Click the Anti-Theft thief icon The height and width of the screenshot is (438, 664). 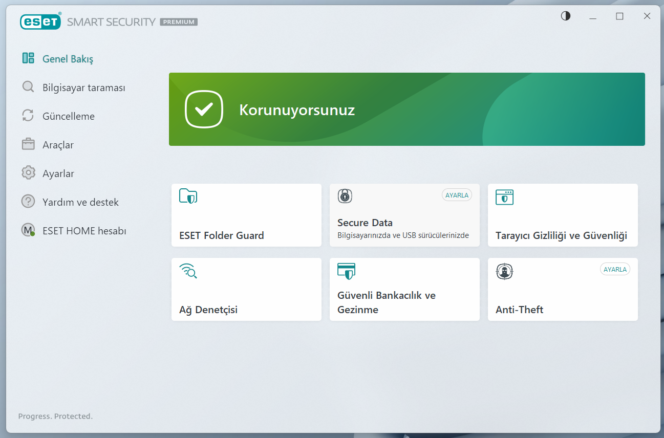click(504, 271)
